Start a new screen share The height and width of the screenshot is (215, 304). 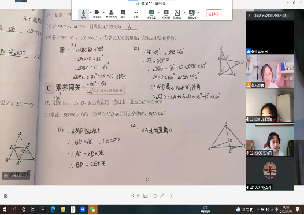(x=151, y=14)
